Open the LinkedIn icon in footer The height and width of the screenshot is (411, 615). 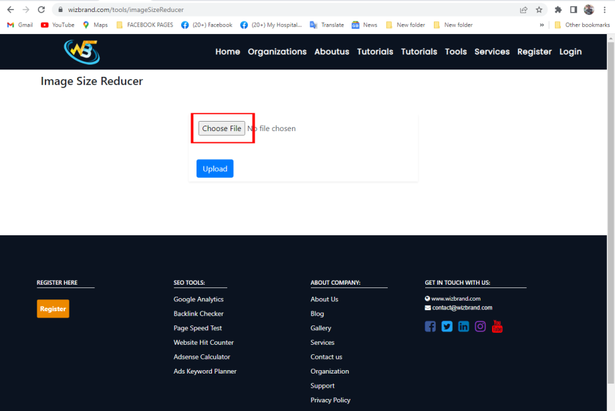[463, 326]
